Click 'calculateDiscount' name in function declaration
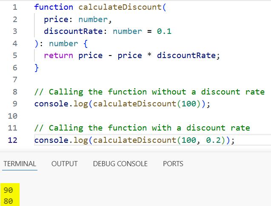Screen dimensions: 271x206 coord(120,7)
